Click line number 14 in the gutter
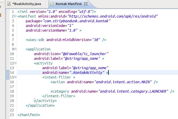Viewport: 178px width, 119px height. (12, 72)
